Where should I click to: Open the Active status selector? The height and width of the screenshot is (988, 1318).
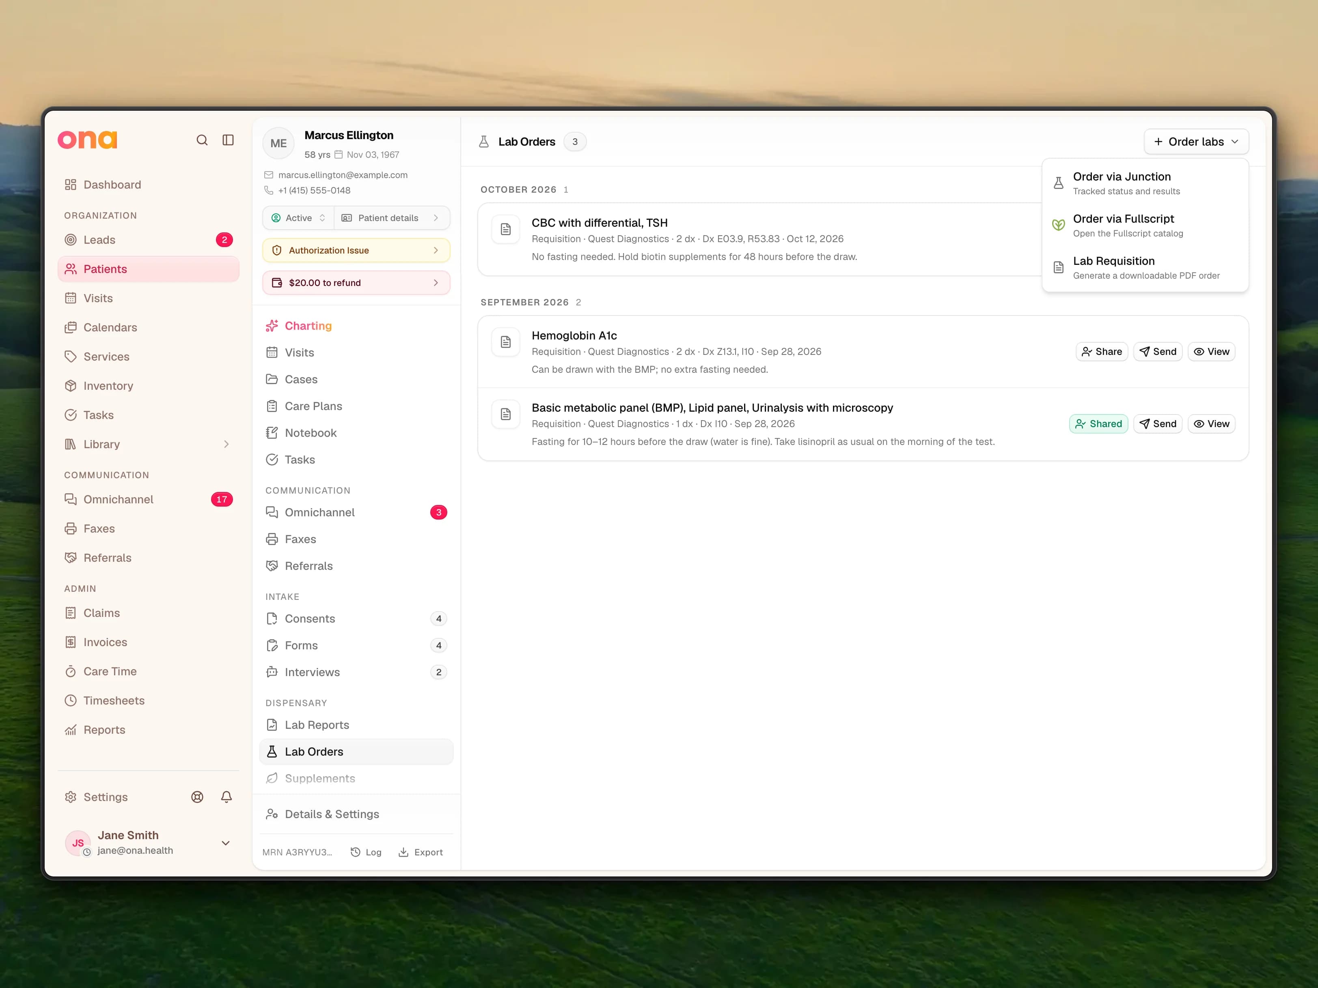(298, 218)
